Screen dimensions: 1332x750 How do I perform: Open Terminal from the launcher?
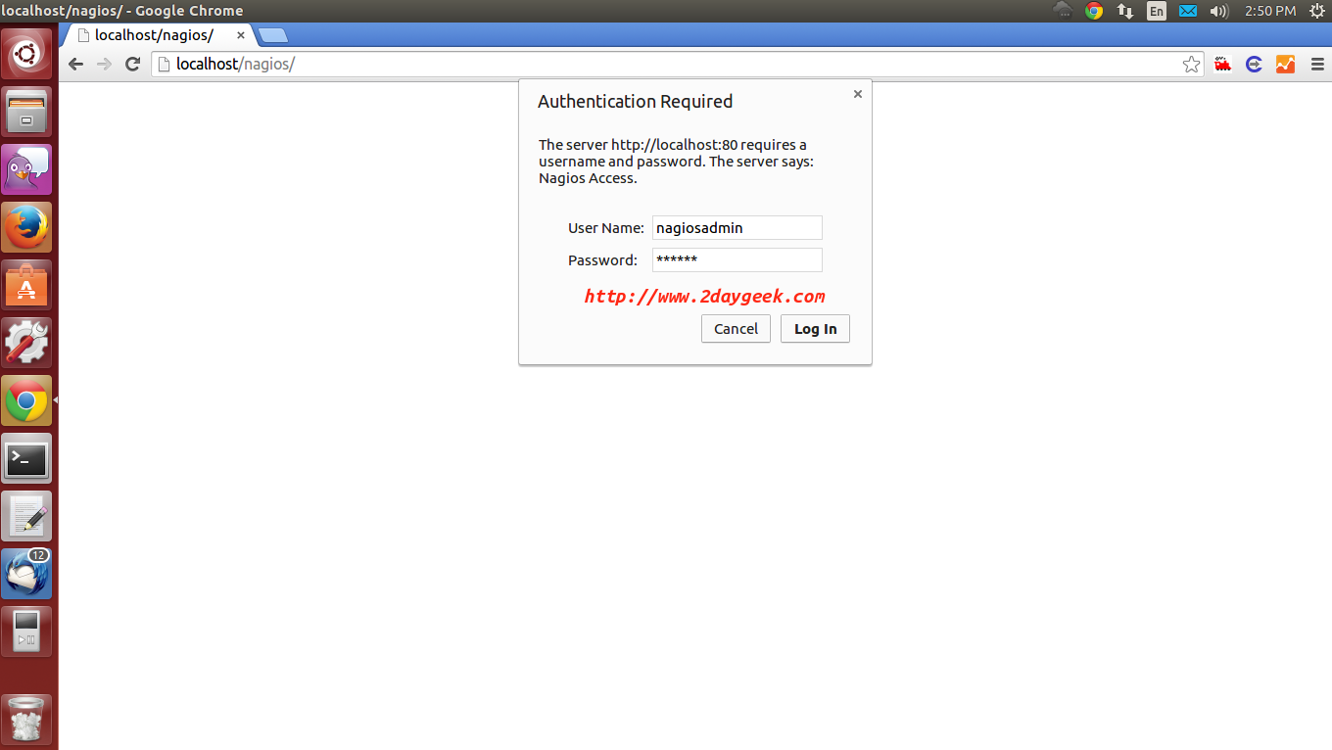(x=27, y=458)
